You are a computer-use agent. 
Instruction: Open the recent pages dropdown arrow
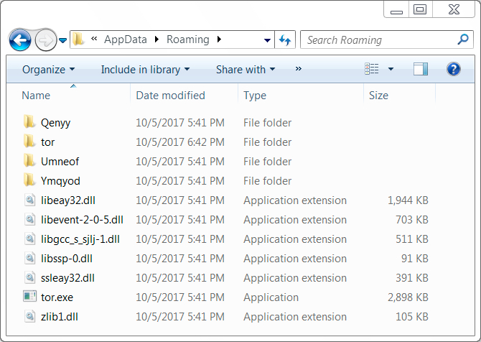click(x=63, y=40)
